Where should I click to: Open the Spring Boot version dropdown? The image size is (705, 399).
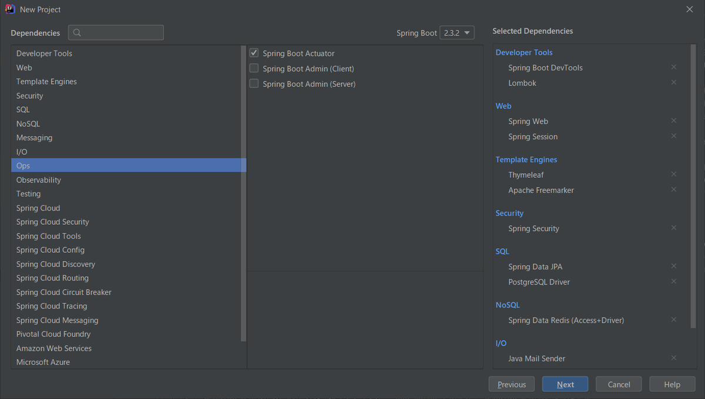click(x=457, y=33)
